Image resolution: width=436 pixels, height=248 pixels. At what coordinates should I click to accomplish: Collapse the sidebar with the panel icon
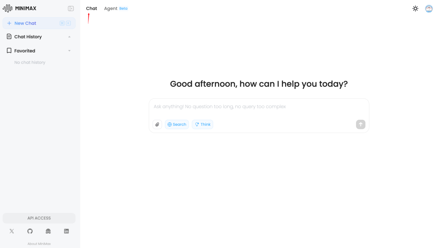pyautogui.click(x=71, y=8)
